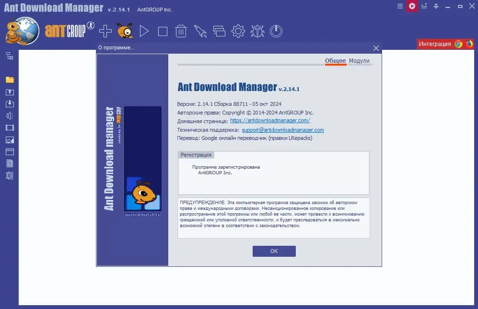Select the images picture sidebar icon
The width and height of the screenshot is (478, 309).
(x=10, y=140)
